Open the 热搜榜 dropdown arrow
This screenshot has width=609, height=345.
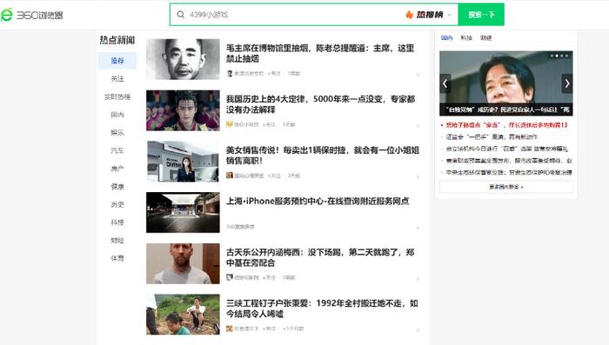tap(450, 15)
